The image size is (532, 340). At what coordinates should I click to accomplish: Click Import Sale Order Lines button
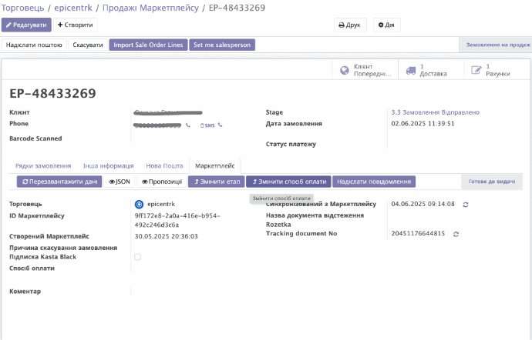pos(148,45)
